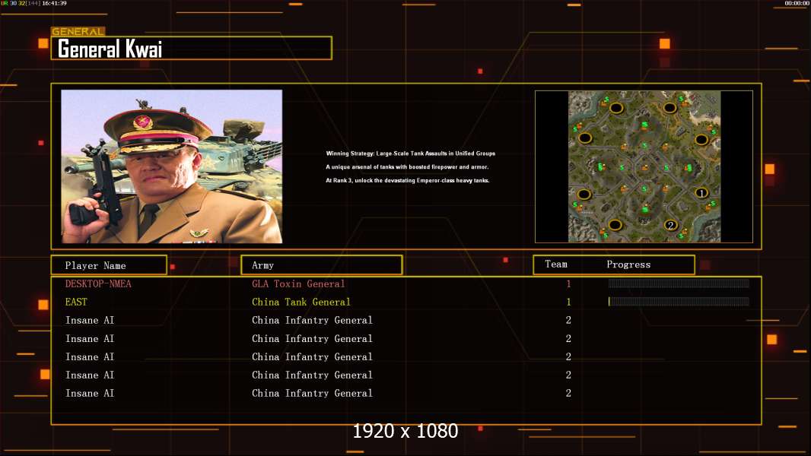Click the Team column header
811x456 pixels.
(556, 264)
